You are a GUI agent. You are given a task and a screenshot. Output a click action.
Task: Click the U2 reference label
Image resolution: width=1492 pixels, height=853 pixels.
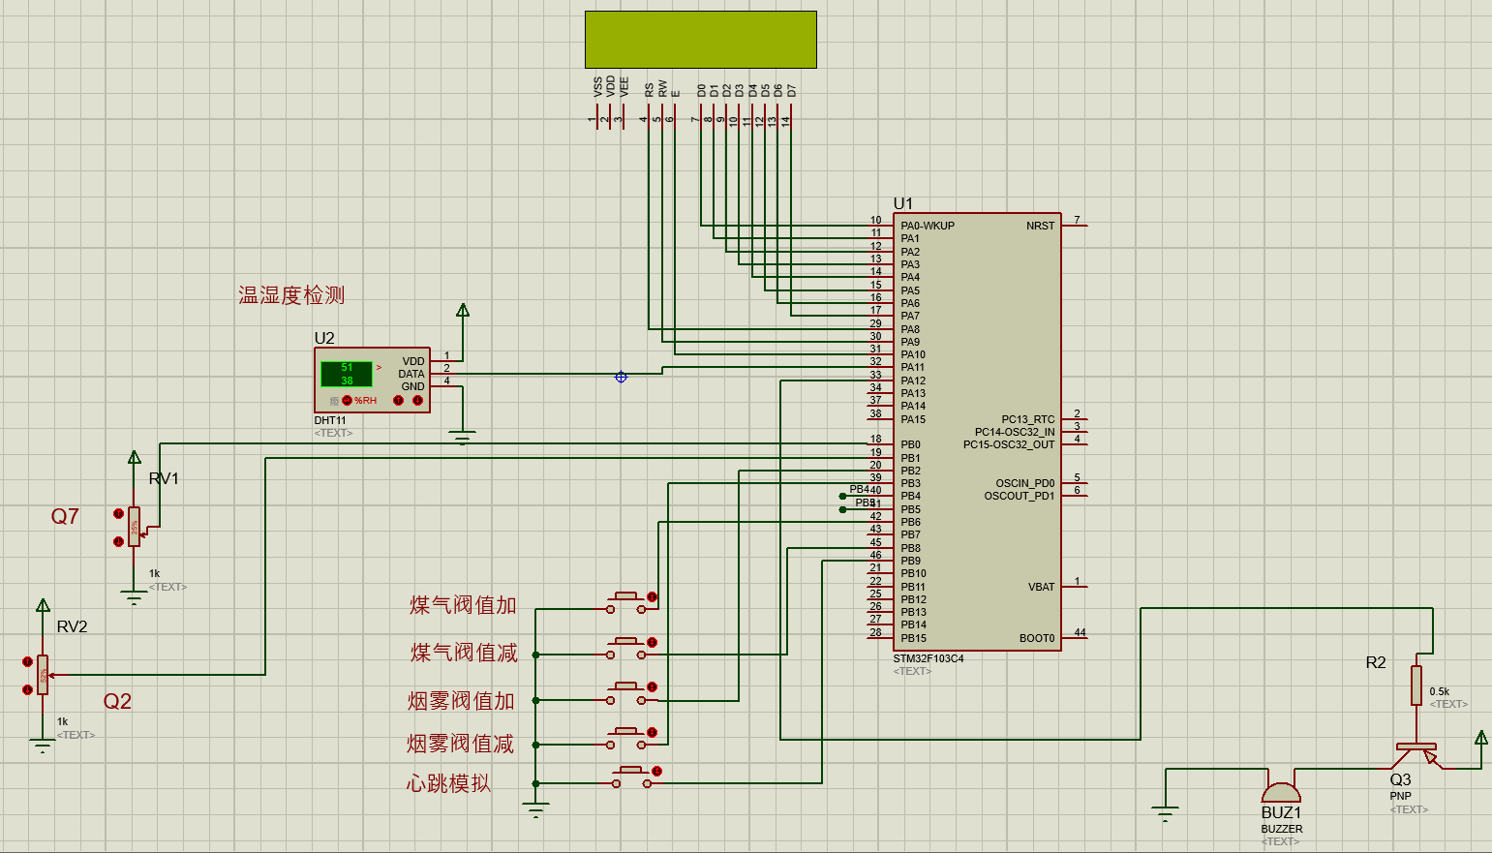[x=324, y=338]
